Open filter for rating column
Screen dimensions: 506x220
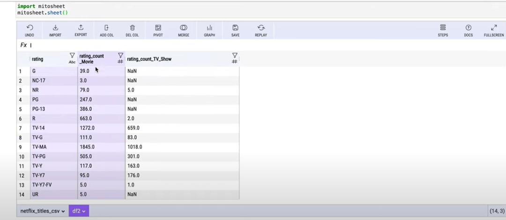tap(72, 56)
